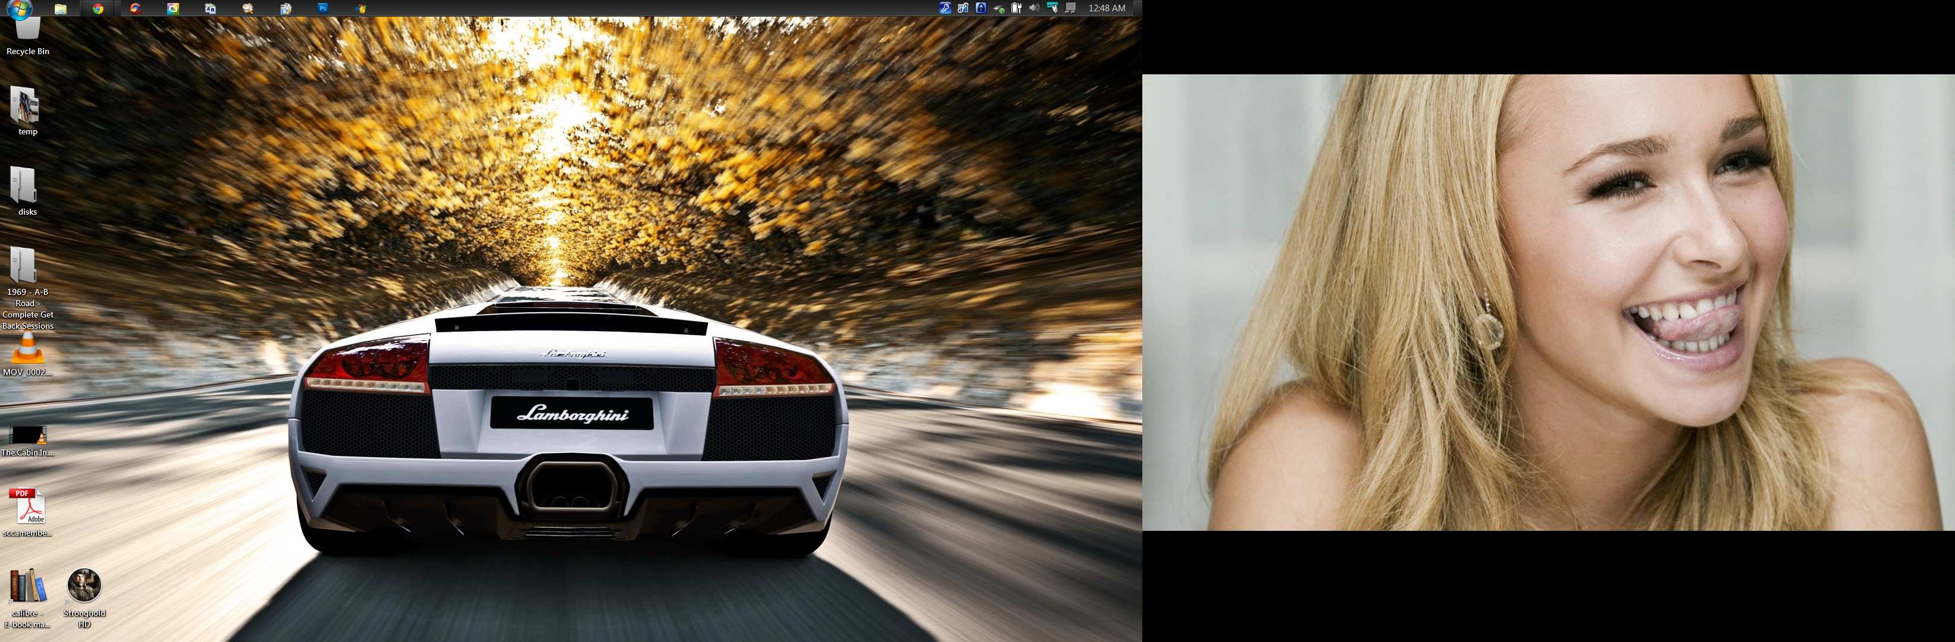Viewport: 1955px width, 642px height.
Task: Click the Show Desktop button strip
Action: point(1138,8)
